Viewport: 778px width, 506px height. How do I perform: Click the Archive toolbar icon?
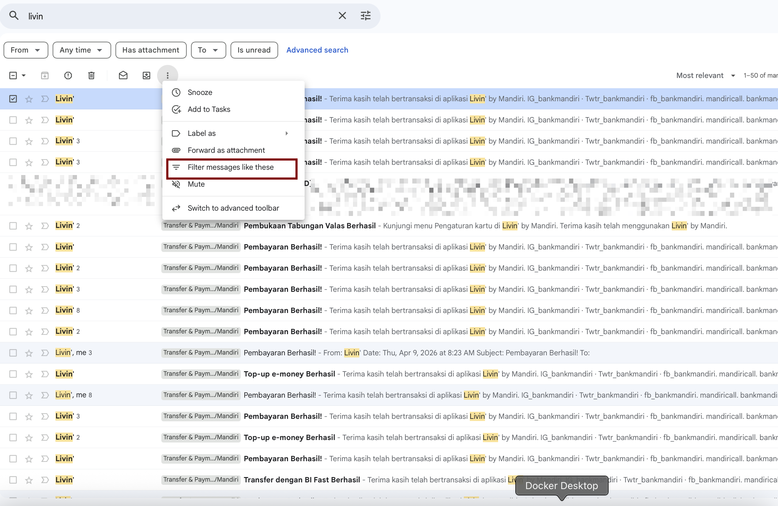point(45,76)
